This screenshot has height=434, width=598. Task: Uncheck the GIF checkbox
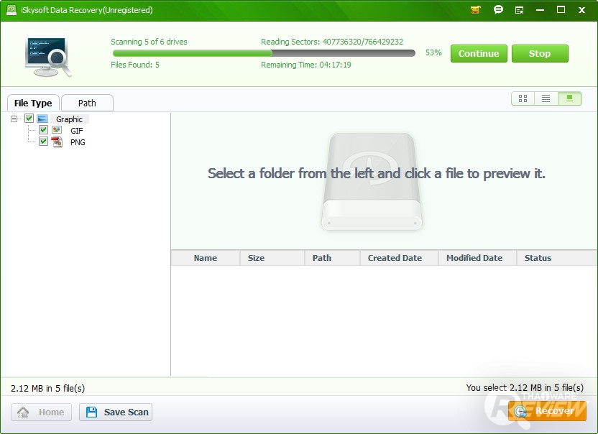click(43, 129)
